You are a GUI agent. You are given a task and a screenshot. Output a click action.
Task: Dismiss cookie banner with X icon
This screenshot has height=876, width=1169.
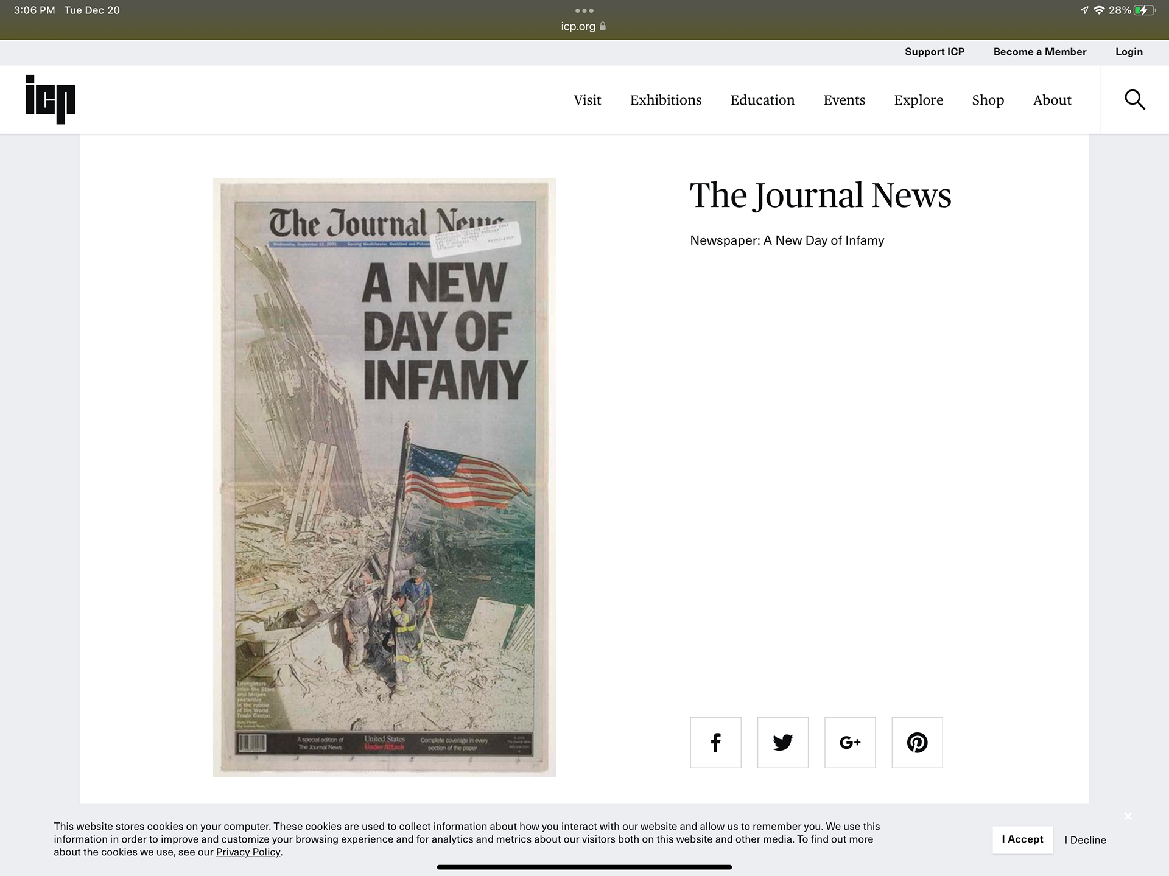[x=1128, y=816]
